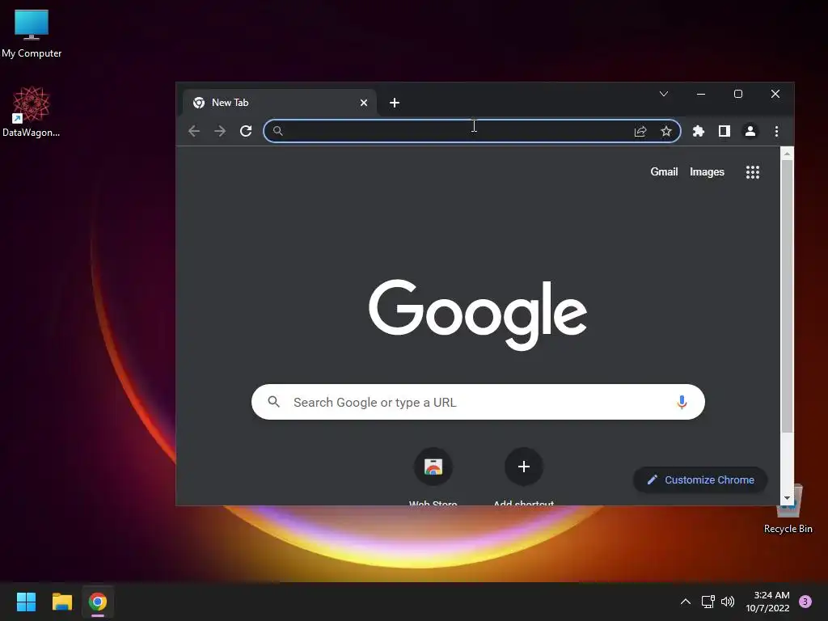Open the Chrome three-dot menu

coord(776,131)
